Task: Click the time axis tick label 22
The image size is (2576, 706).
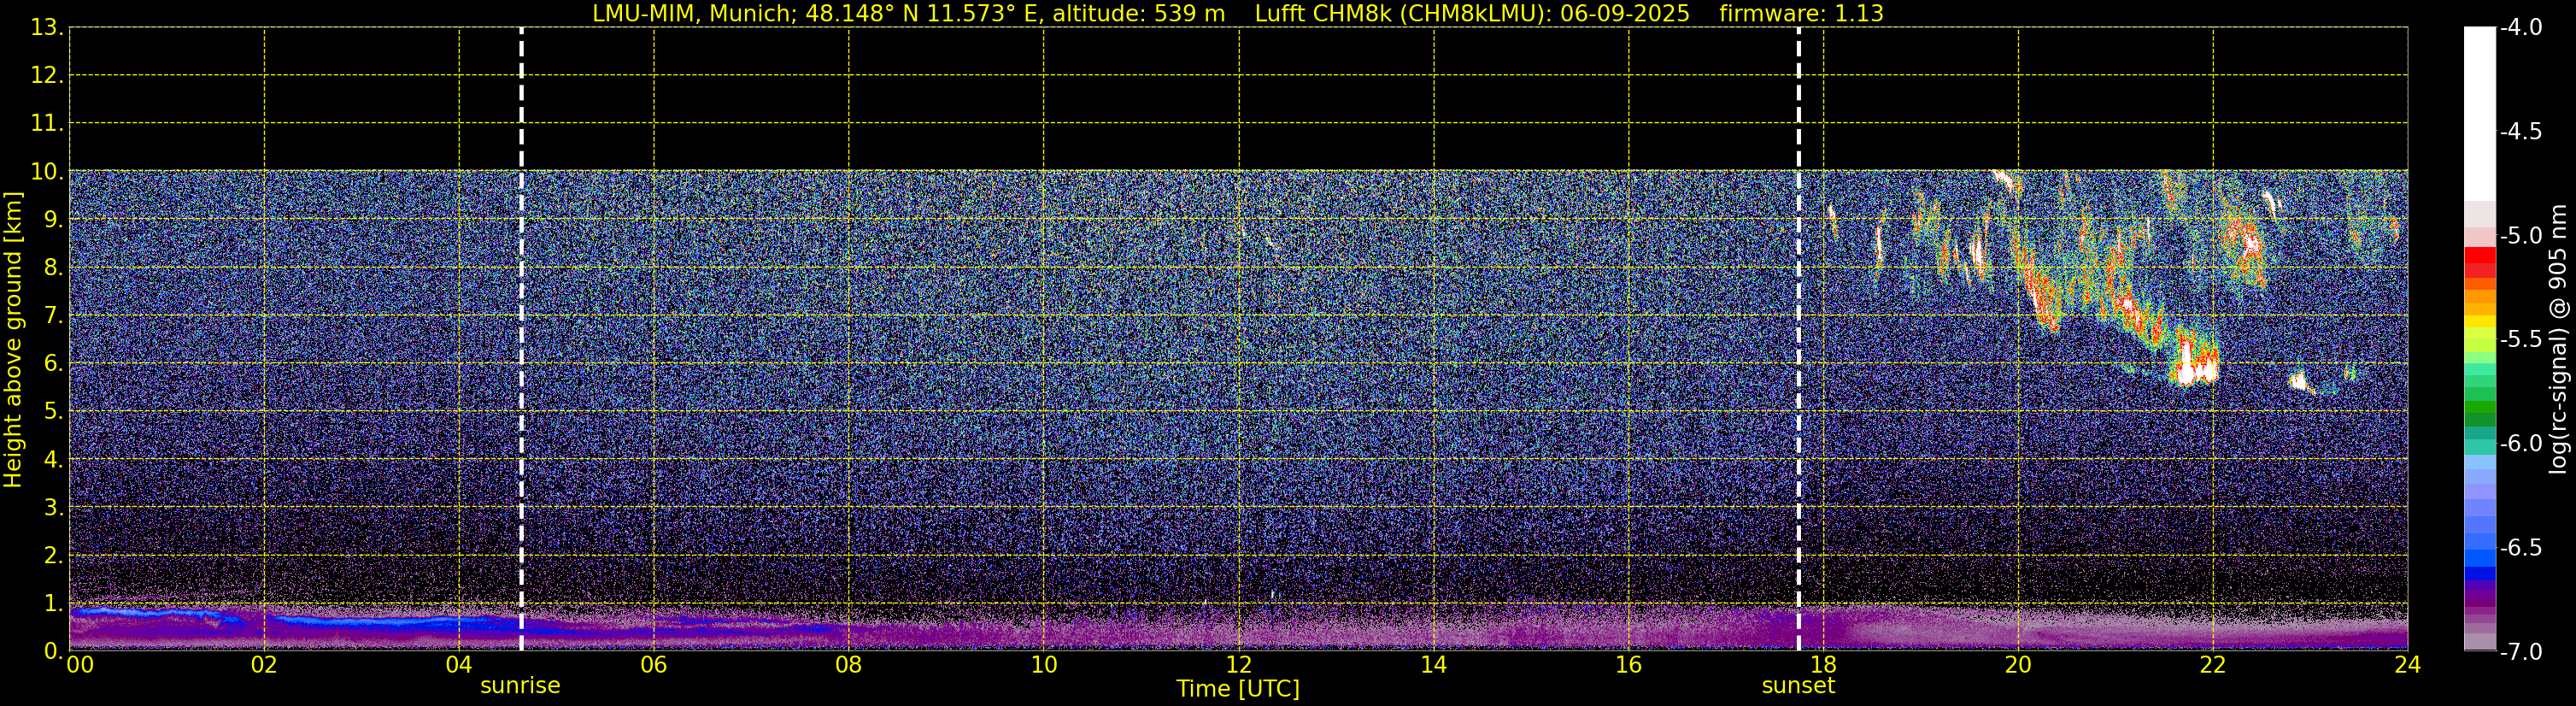Action: click(2213, 665)
